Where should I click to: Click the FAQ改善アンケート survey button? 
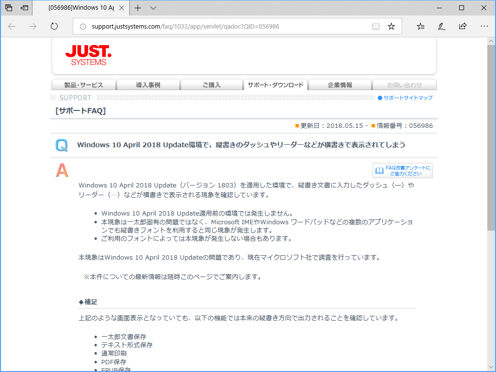pyautogui.click(x=403, y=170)
